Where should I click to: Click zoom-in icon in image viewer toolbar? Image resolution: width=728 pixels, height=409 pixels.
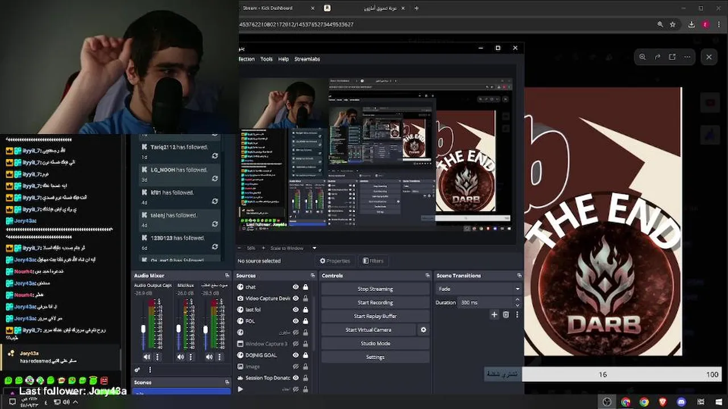coord(642,57)
